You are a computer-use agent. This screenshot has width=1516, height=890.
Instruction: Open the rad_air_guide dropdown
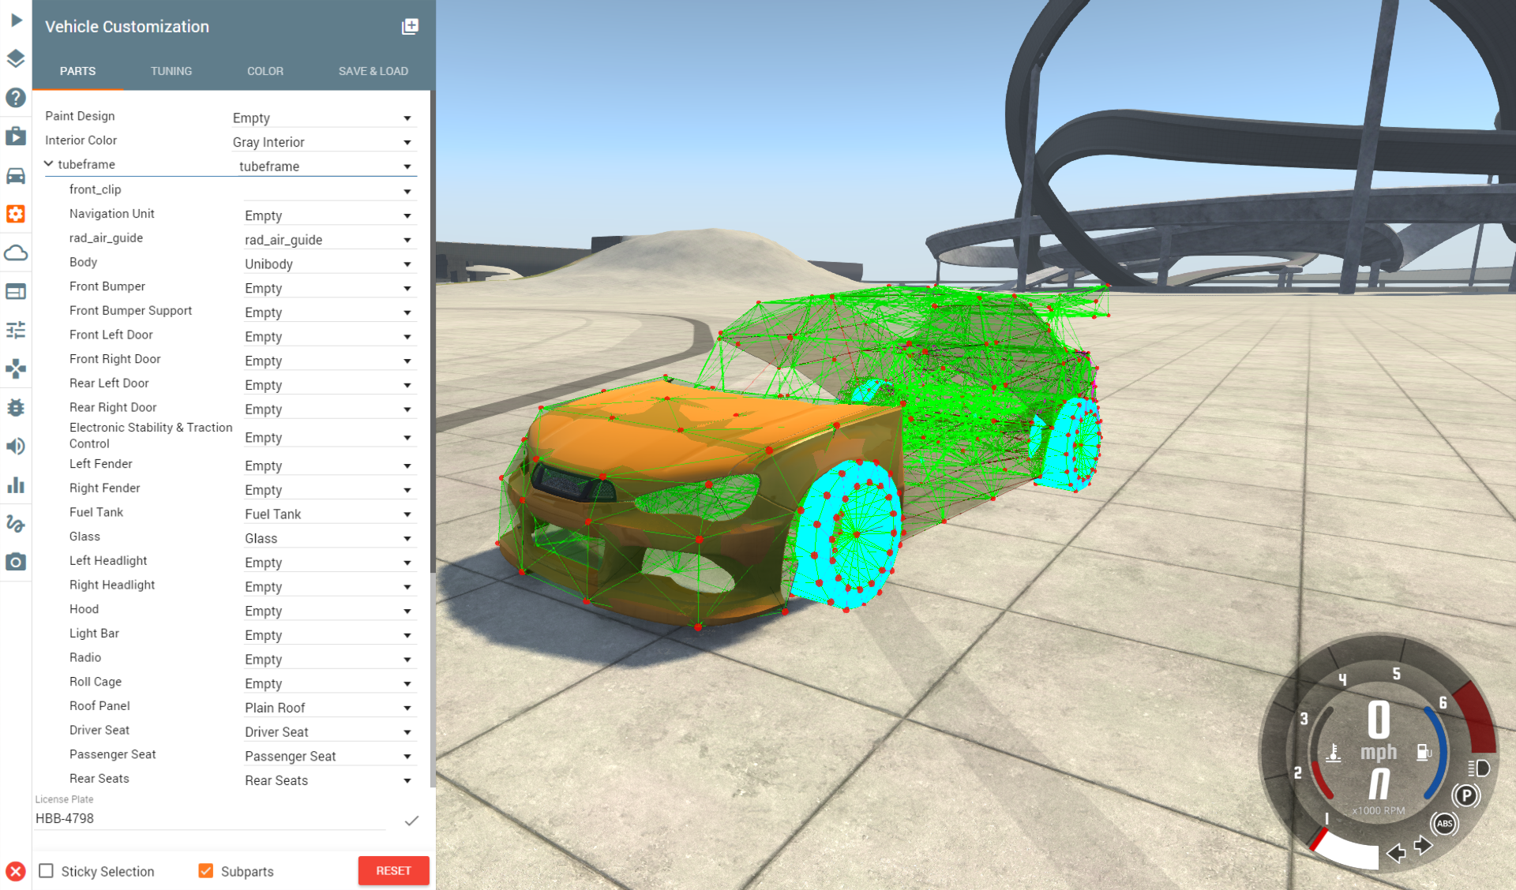pos(330,240)
